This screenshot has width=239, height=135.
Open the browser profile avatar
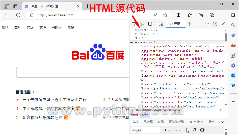point(6,6)
